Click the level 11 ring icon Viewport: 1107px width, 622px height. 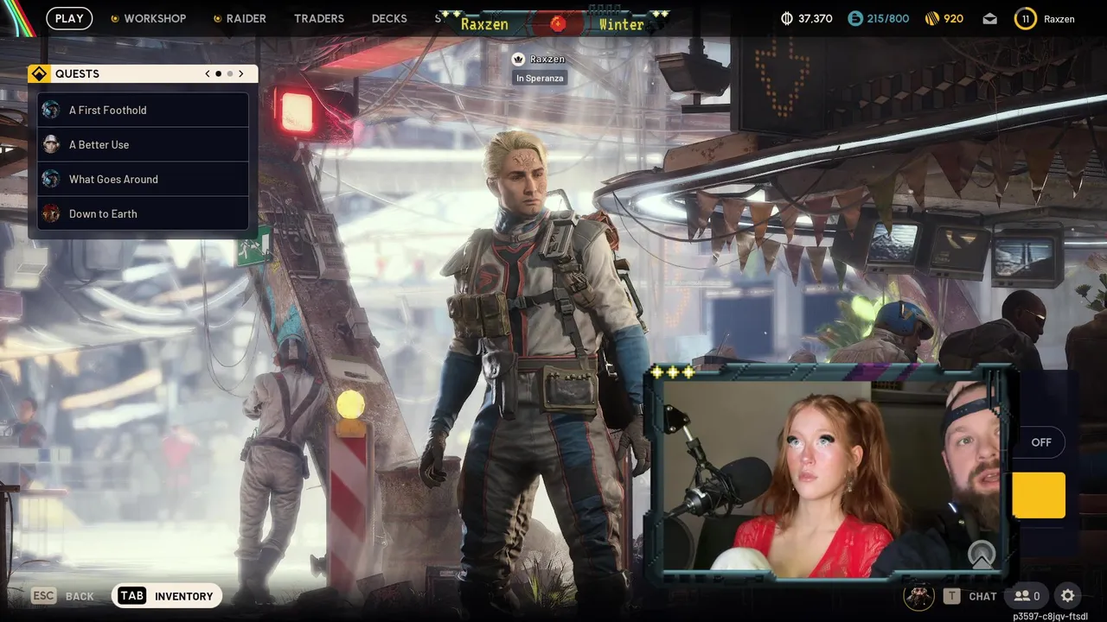pos(1025,19)
